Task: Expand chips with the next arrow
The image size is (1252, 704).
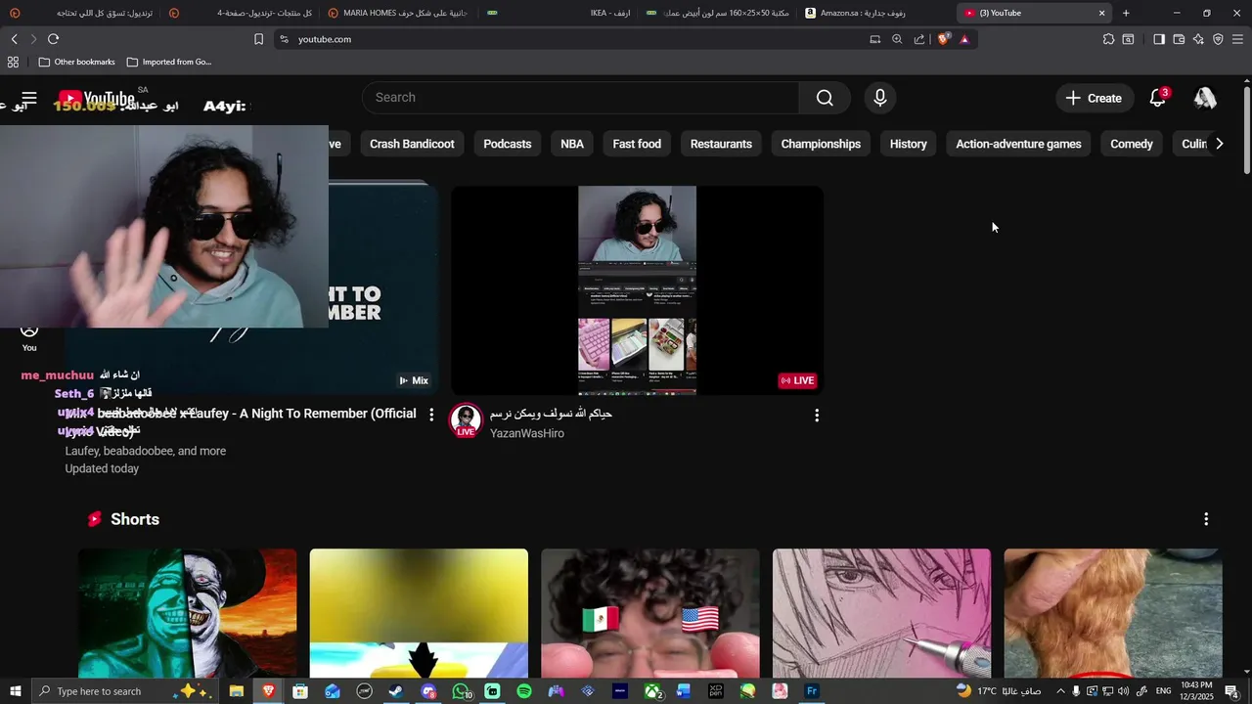Action: point(1219,144)
